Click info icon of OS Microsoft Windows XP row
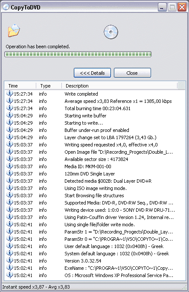Viewport: 189px width, 292px height. 10,275
